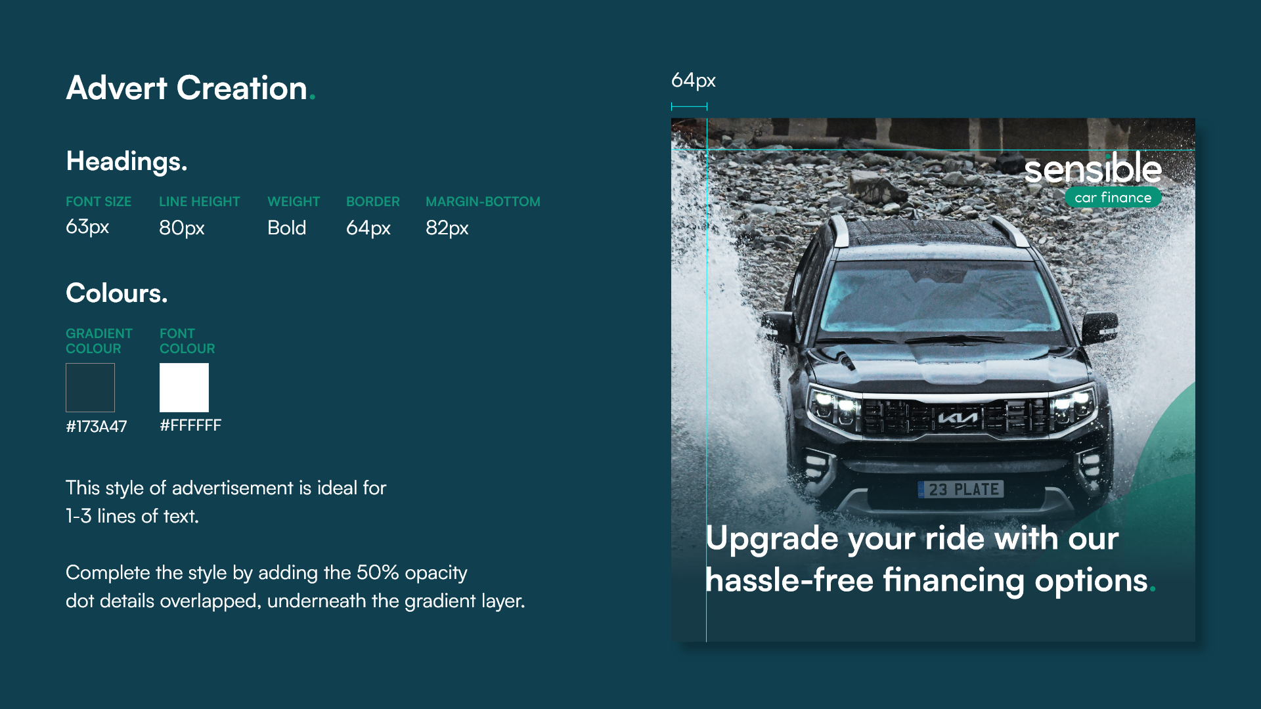Click the green curved shape beside the car
1261x709 pixels.
pos(1166,446)
